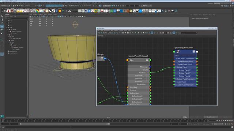
Task: Click on the time slider ruler
Action: pos(105,120)
